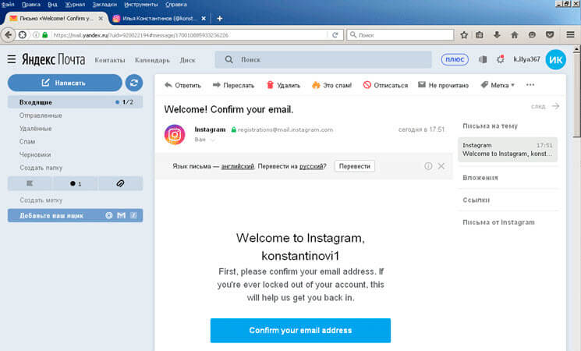Open the chat bubble icon in Firefox toolbar
The width and height of the screenshot is (581, 351).
(x=532, y=35)
